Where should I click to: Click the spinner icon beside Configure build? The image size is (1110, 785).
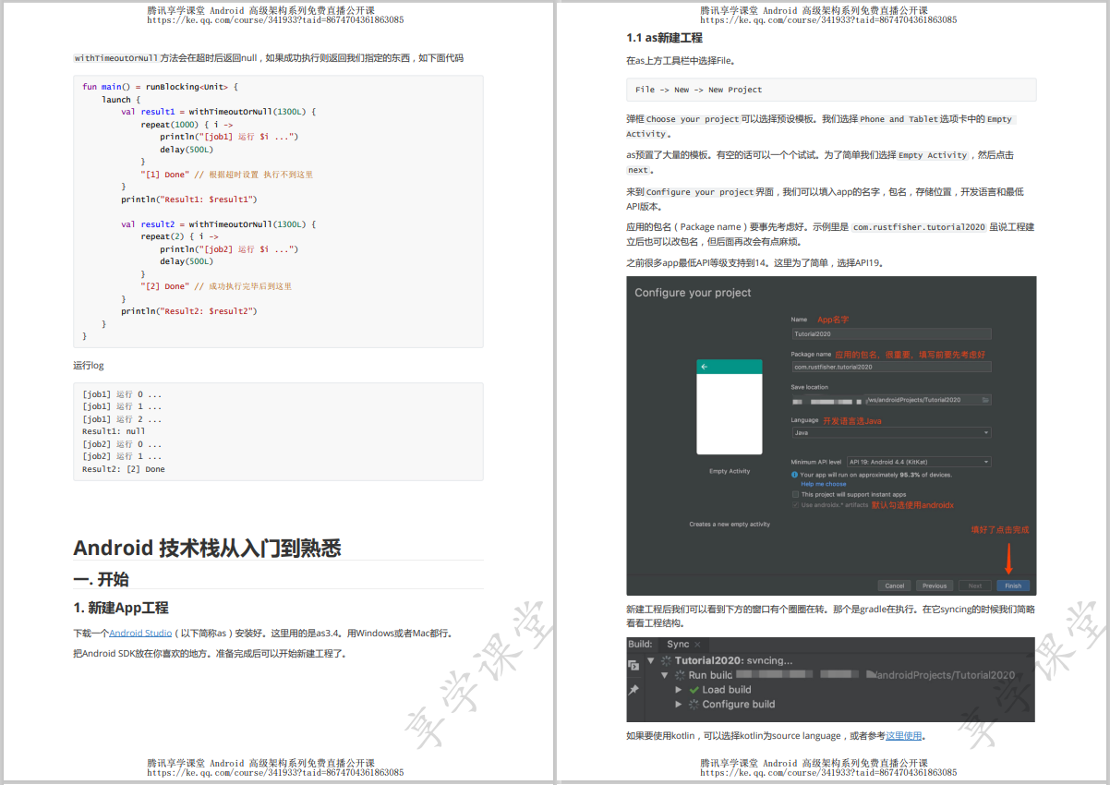[694, 705]
